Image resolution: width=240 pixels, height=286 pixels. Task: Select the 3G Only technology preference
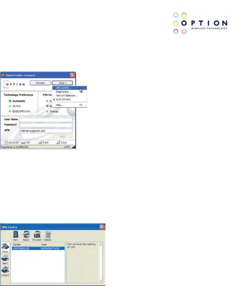tap(15, 106)
